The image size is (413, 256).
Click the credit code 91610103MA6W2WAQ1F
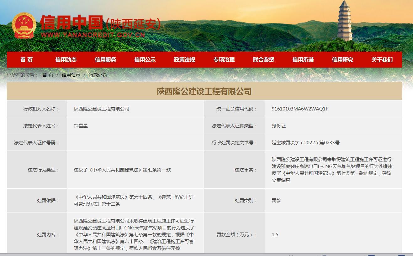tap(300, 109)
